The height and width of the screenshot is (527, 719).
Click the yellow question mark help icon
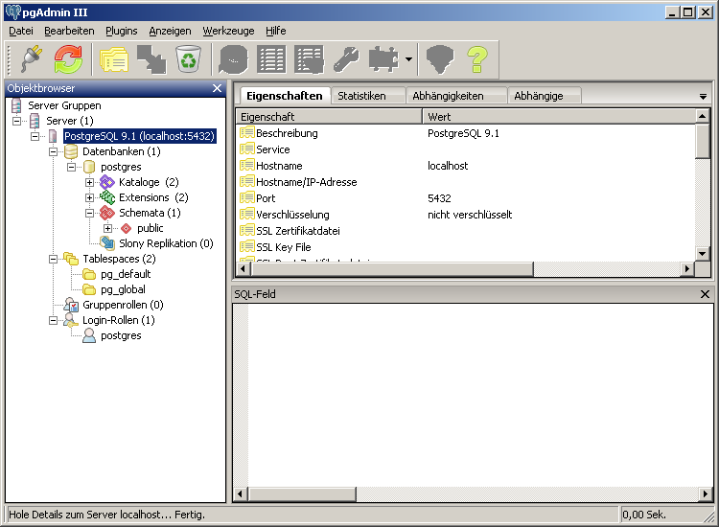[x=476, y=59]
